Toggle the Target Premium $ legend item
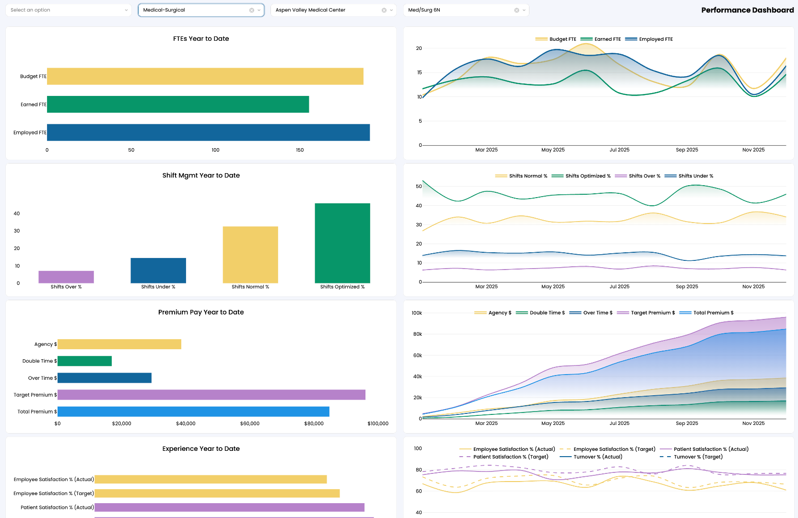The image size is (798, 518). coord(646,312)
